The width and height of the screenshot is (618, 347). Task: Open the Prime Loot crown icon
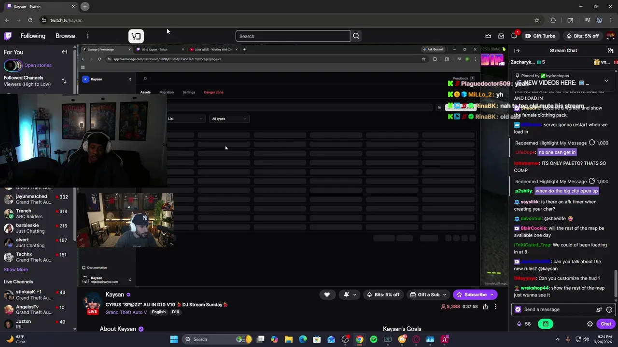coord(488,36)
